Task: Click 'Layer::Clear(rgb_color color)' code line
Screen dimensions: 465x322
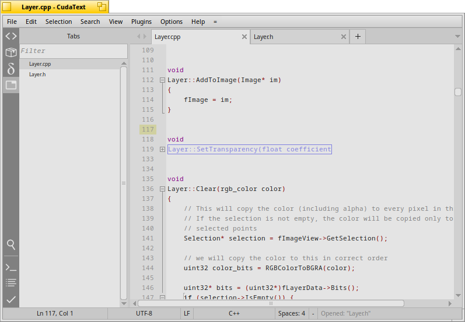Action: [226, 189]
